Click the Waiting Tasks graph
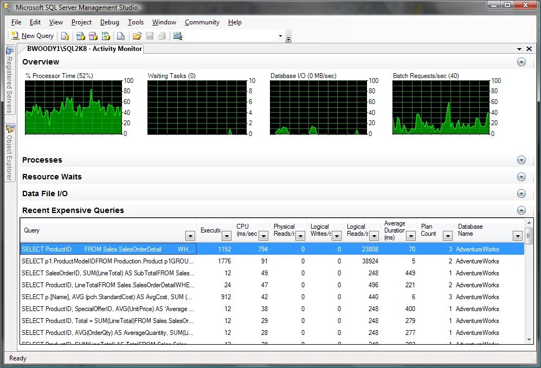 coord(197,107)
